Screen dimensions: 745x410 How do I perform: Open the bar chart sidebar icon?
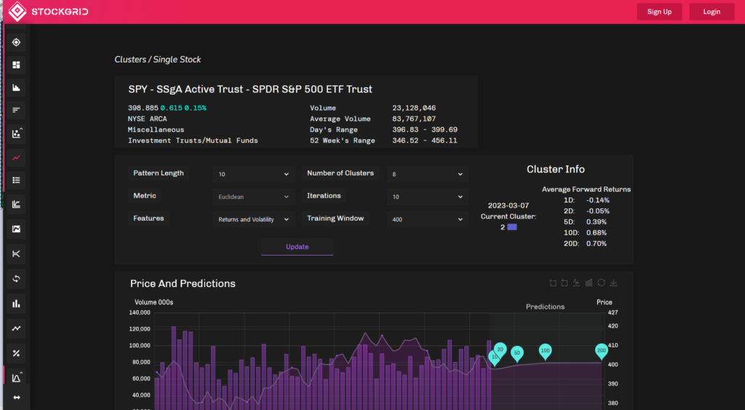coord(16,304)
